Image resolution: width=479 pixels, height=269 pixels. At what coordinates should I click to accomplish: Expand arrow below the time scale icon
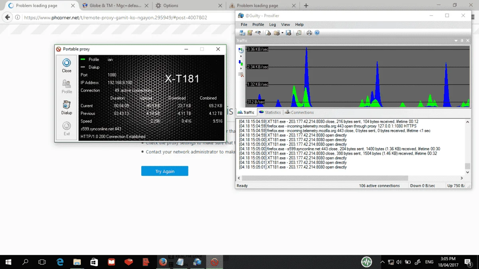click(241, 56)
